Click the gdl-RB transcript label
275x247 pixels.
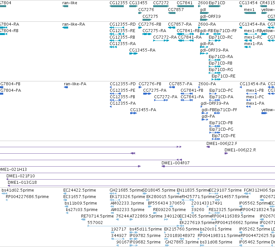coord(206,31)
